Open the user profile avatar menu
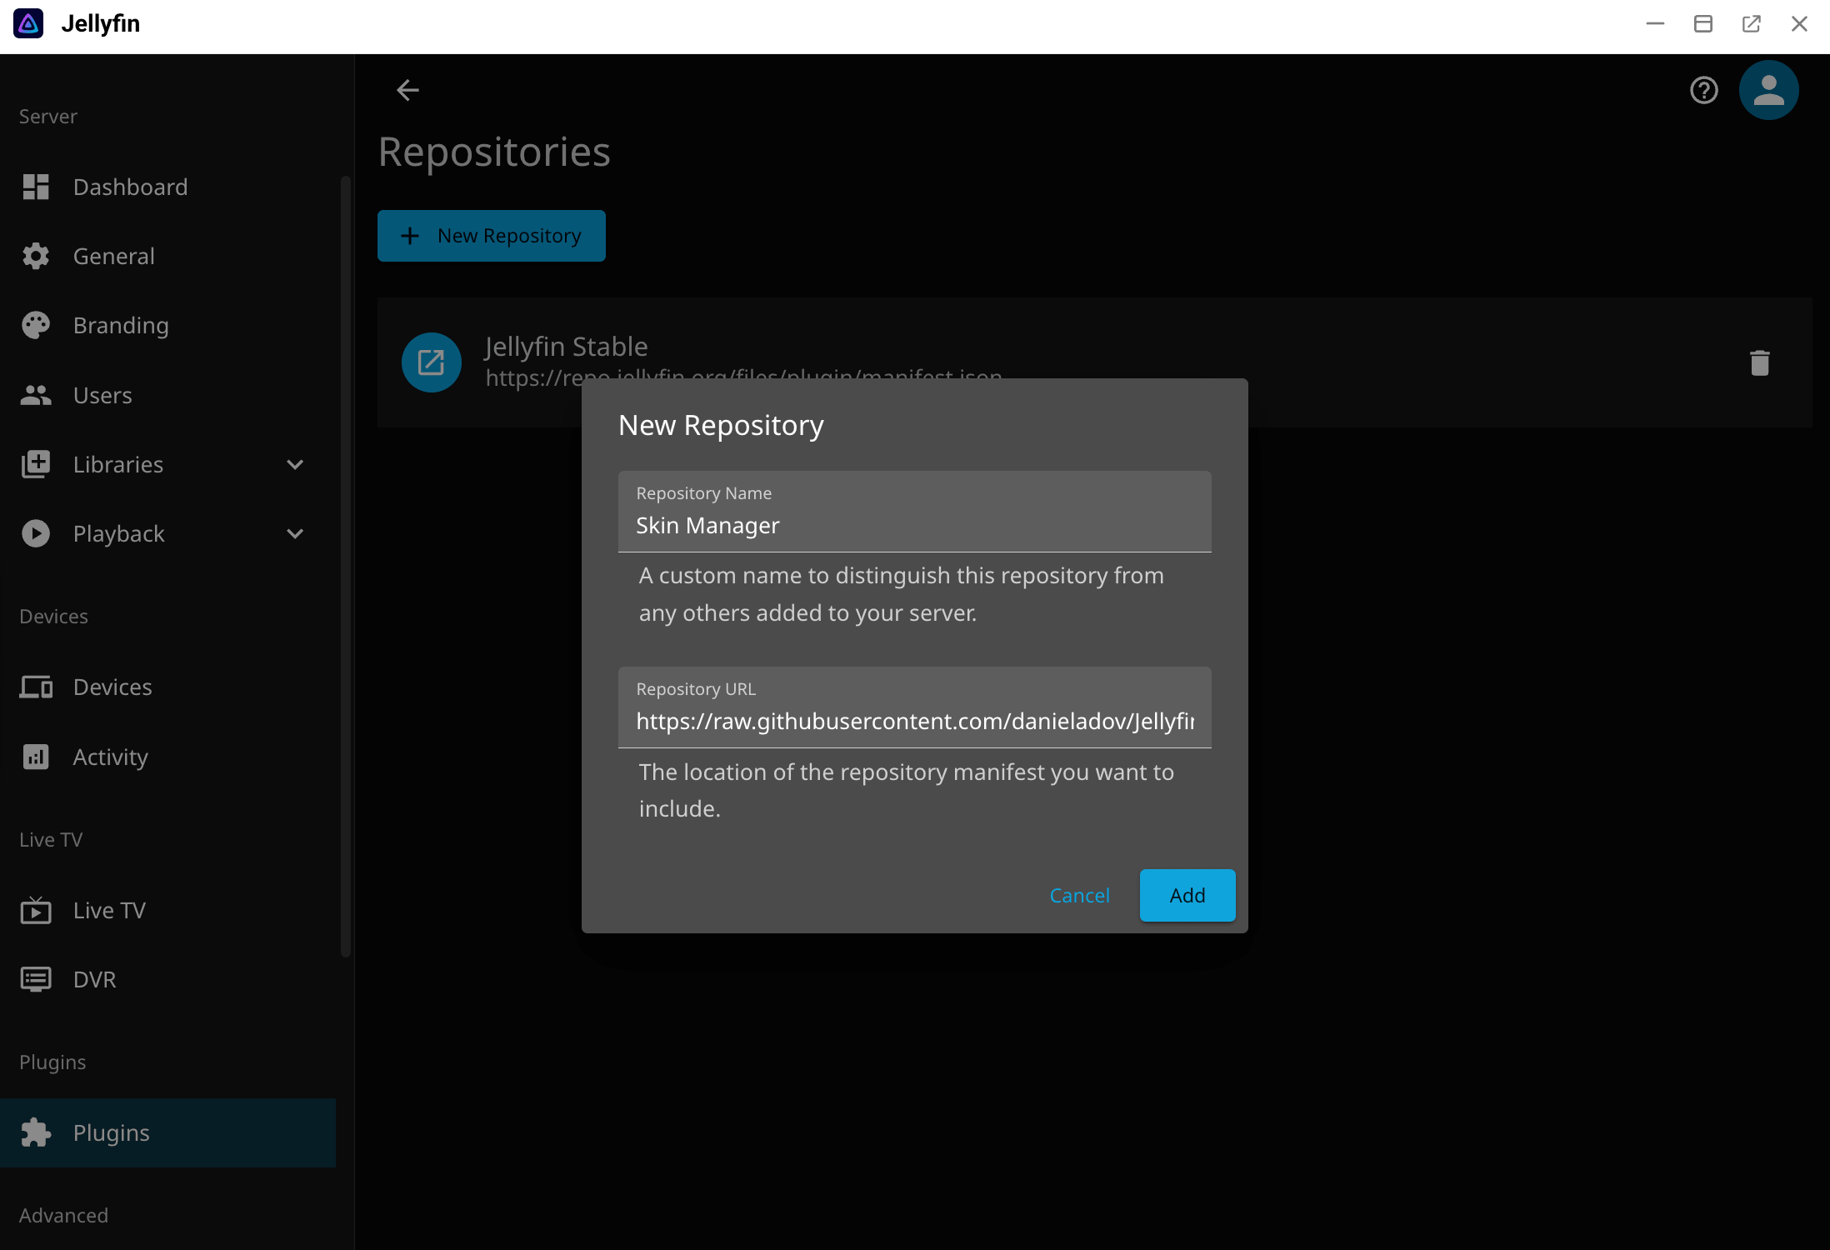 click(1768, 90)
